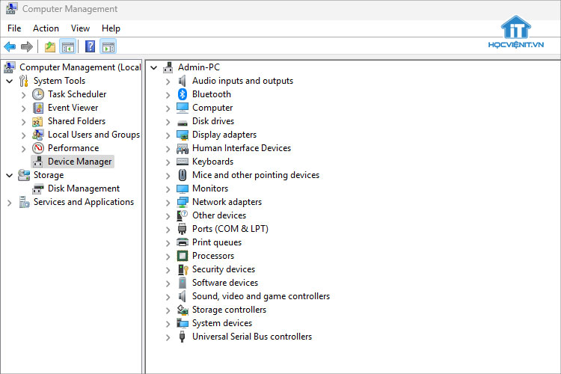Viewport: 561px width, 374px height.
Task: Expand the Monitors category
Action: (168, 189)
